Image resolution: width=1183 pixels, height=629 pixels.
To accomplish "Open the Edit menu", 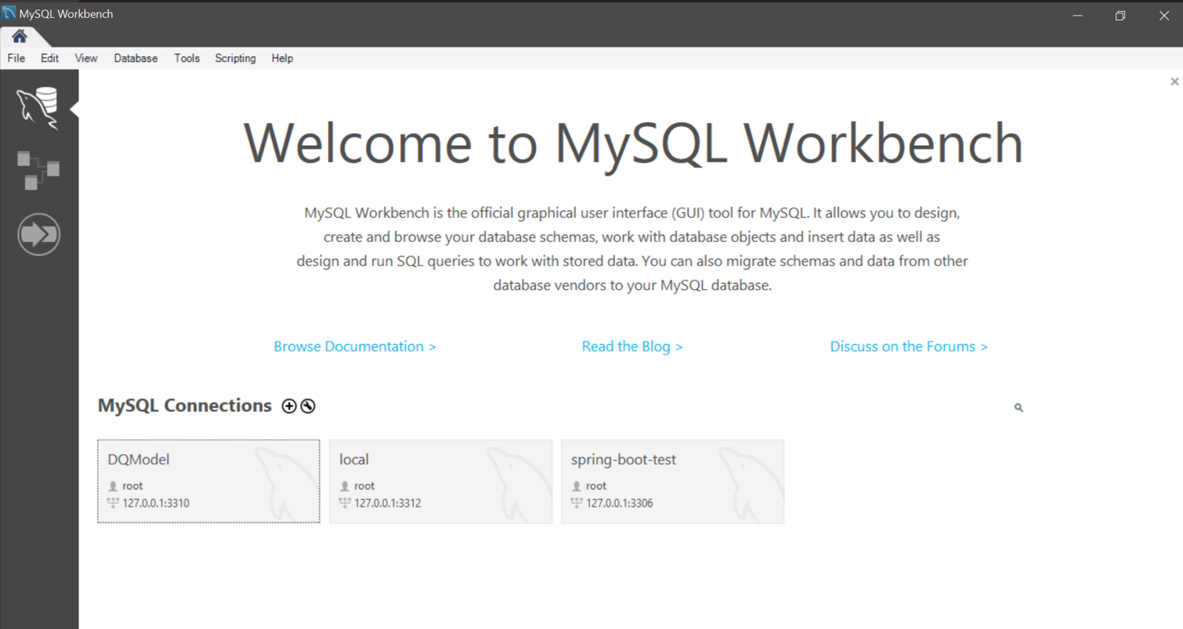I will (50, 58).
